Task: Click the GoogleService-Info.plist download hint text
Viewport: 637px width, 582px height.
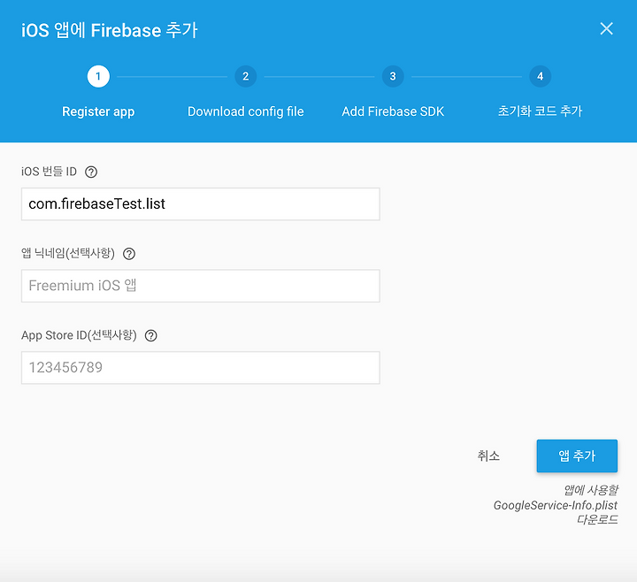Action: pos(556,505)
